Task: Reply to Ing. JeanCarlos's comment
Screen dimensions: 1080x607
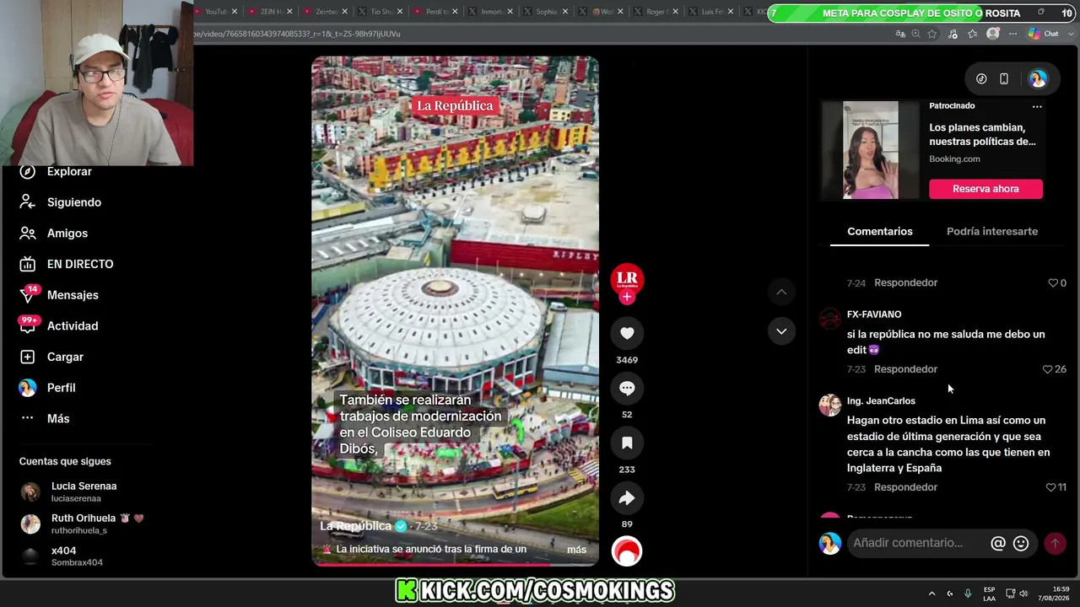Action: pyautogui.click(x=905, y=487)
